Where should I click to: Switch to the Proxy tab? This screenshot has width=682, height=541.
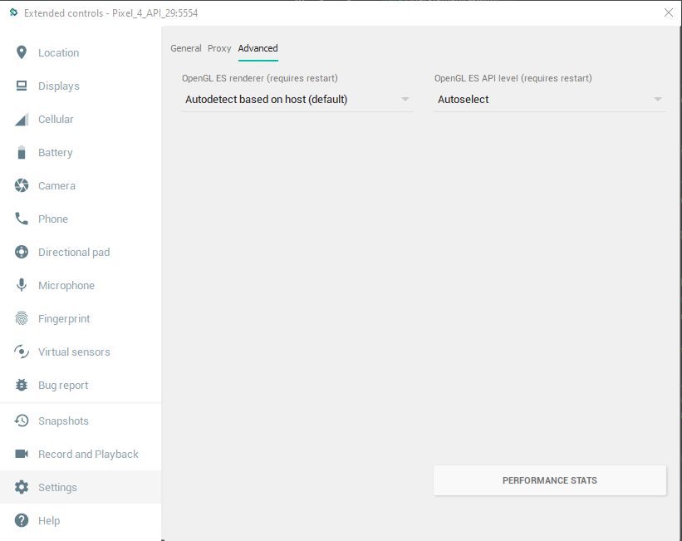(x=219, y=48)
